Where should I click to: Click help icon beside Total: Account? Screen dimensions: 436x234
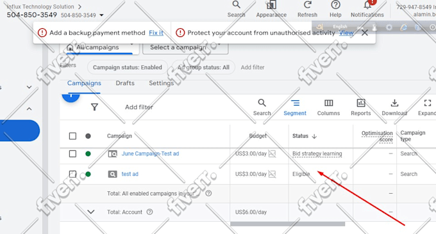click(149, 212)
